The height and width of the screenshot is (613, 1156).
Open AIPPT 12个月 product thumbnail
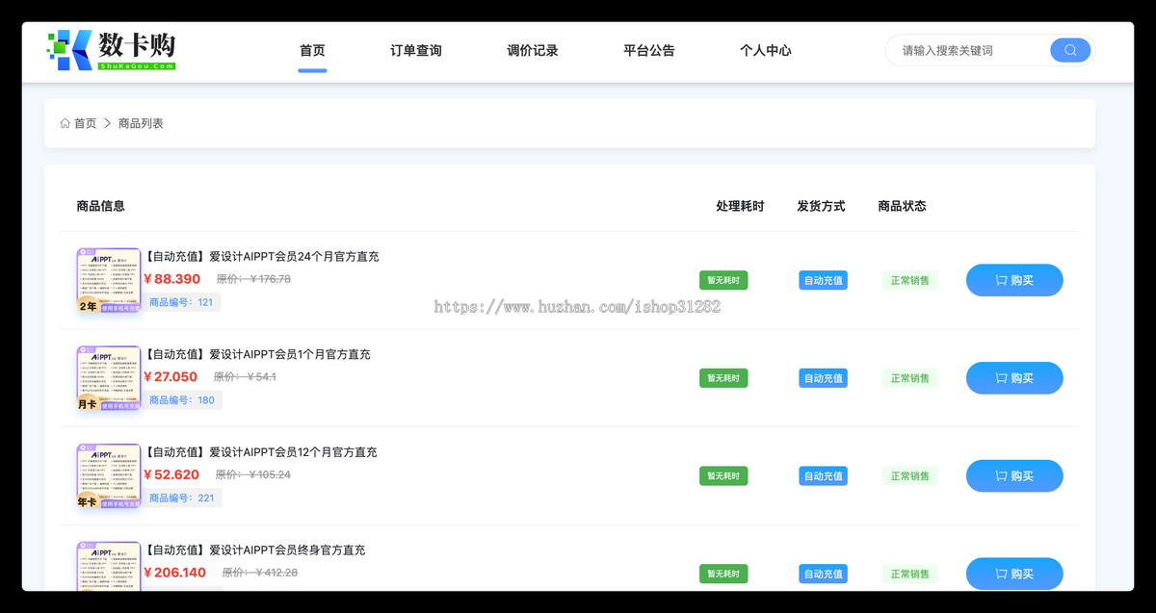coord(109,476)
